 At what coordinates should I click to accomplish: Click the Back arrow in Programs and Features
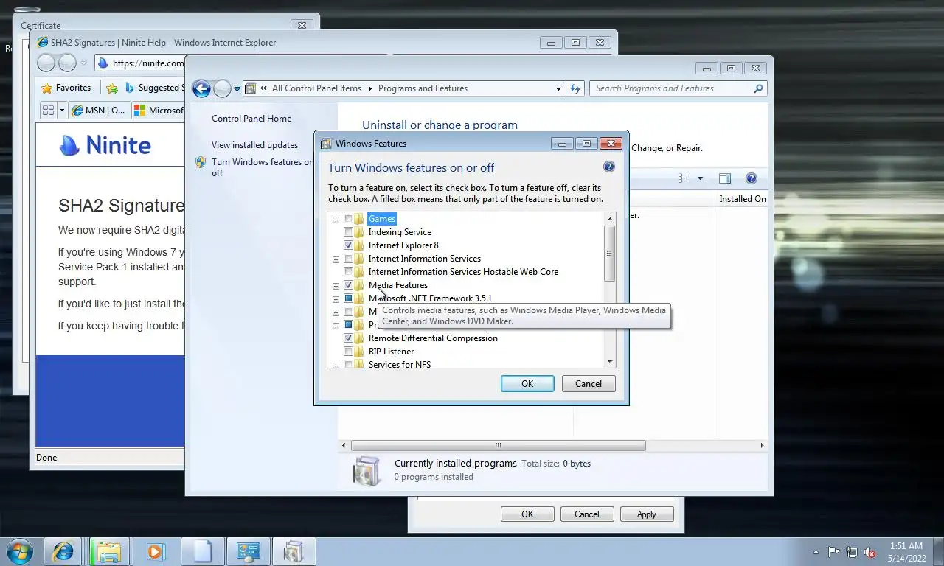click(201, 88)
